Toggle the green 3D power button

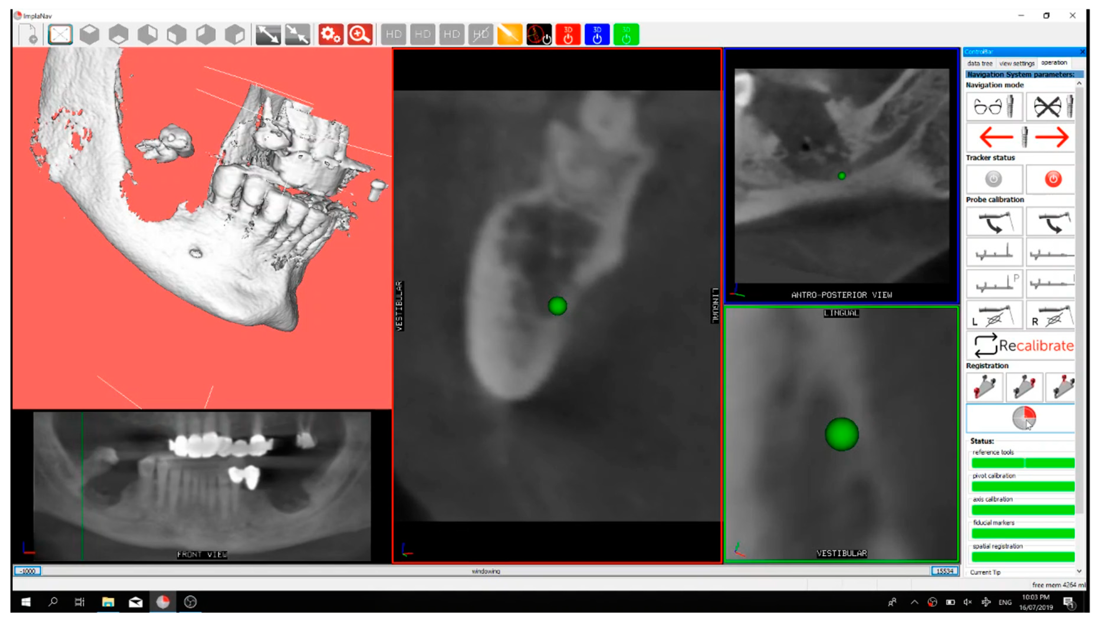(x=626, y=35)
